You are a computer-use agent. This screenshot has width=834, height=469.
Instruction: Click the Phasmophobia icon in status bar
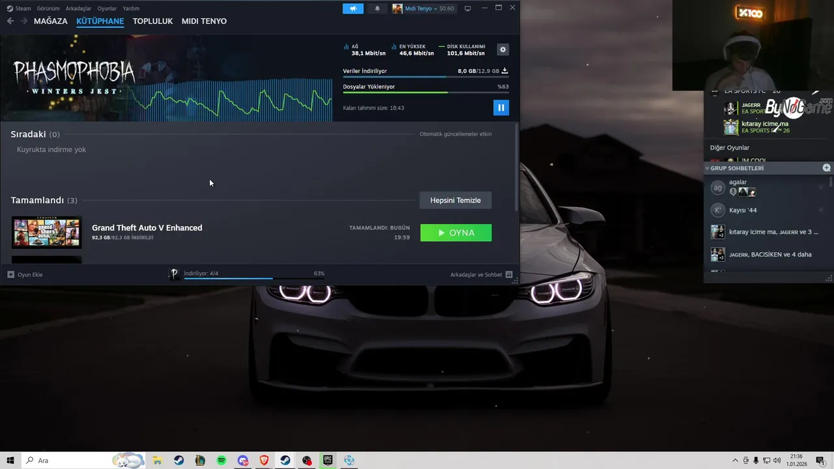tap(174, 274)
